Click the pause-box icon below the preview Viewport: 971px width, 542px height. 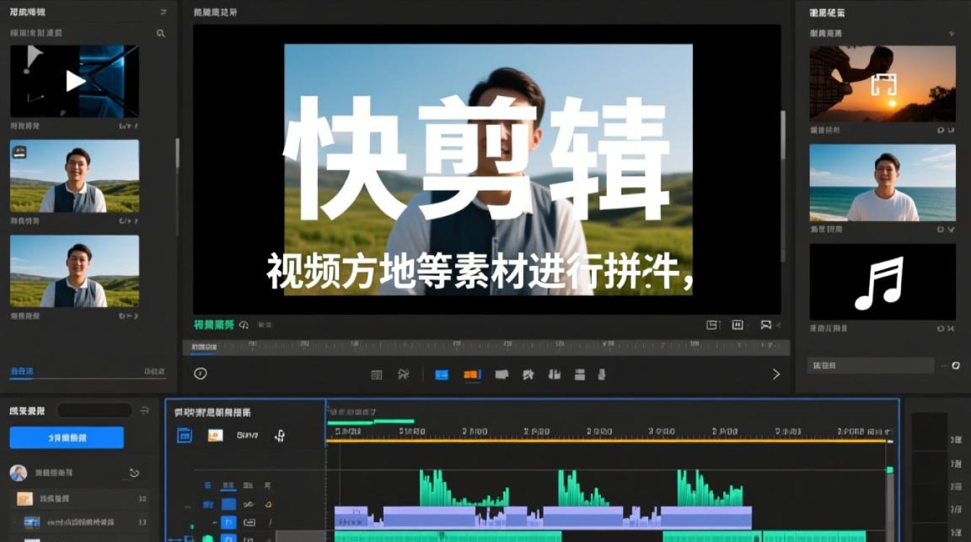pos(738,325)
